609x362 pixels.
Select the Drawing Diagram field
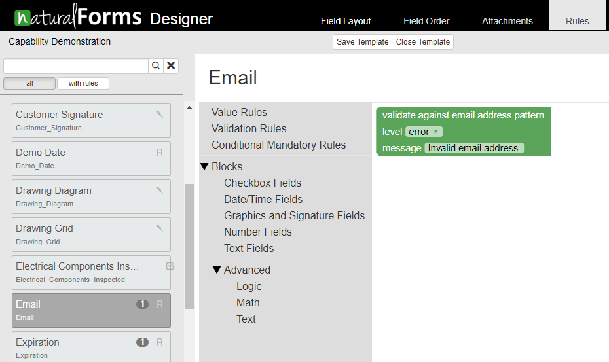click(91, 197)
